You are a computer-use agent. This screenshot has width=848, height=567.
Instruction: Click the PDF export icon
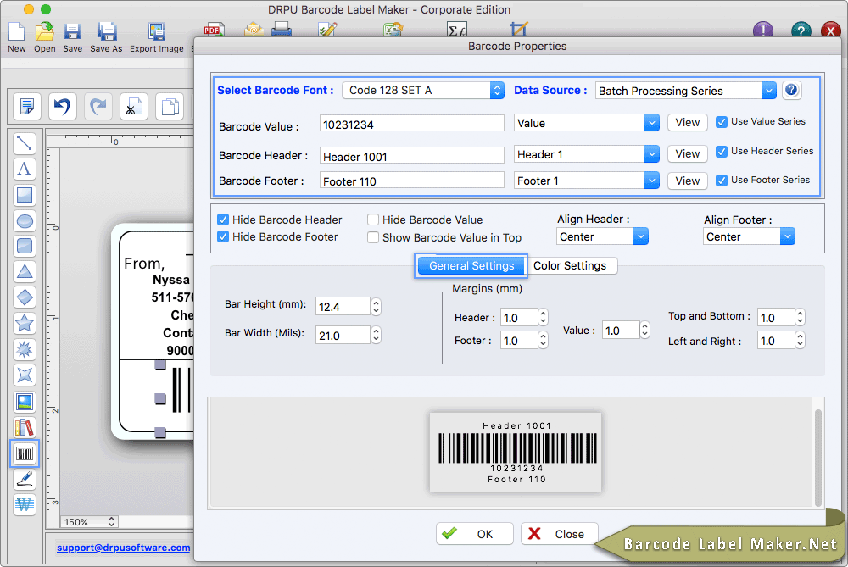[215, 31]
